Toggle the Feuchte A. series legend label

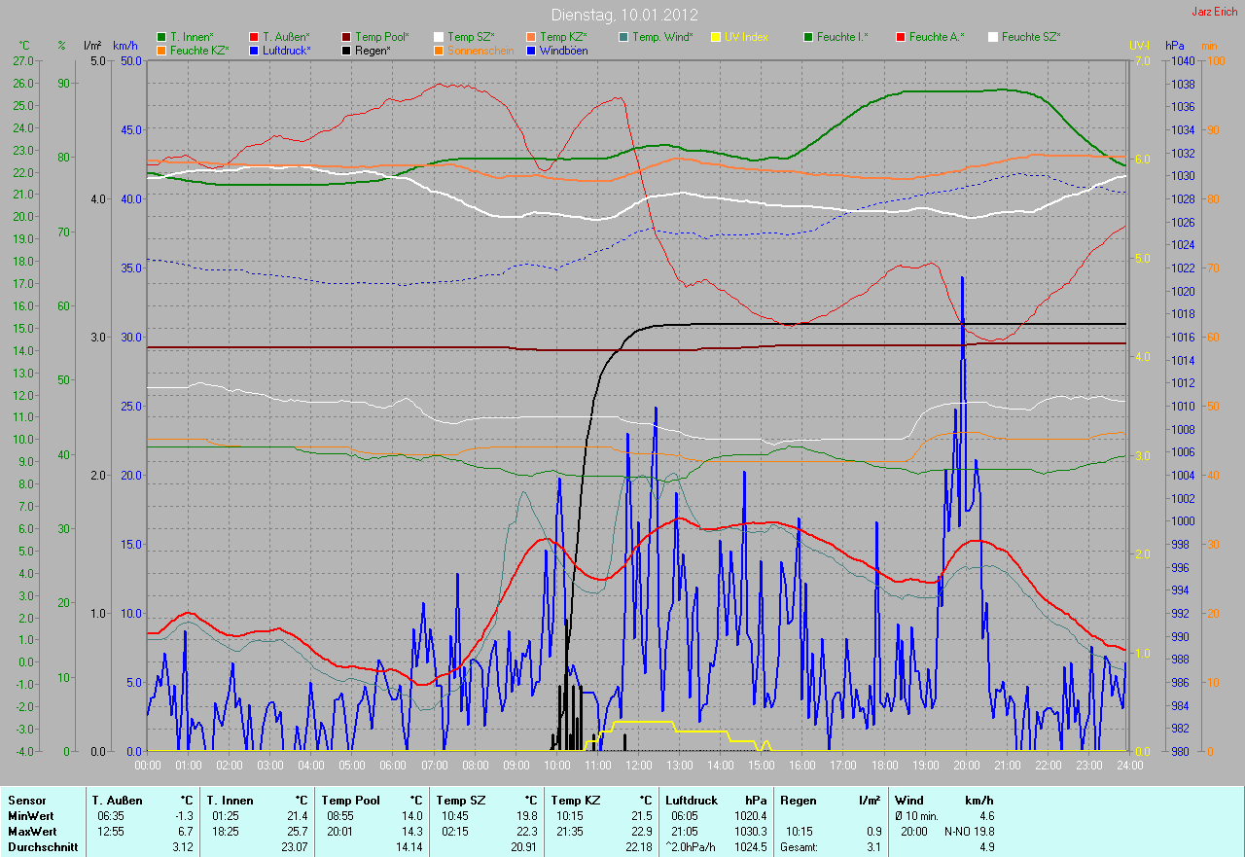(x=937, y=37)
